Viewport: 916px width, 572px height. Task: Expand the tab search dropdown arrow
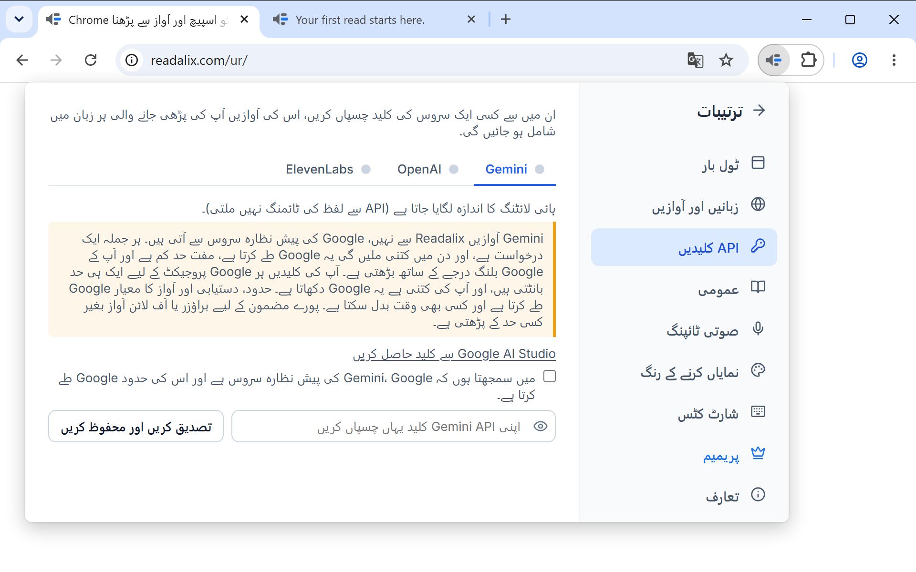point(19,19)
